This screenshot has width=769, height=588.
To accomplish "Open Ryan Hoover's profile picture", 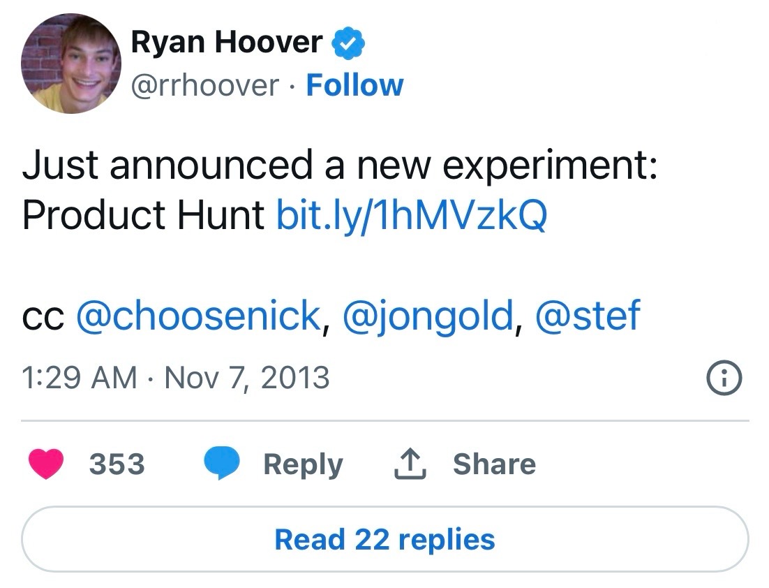I will click(72, 63).
